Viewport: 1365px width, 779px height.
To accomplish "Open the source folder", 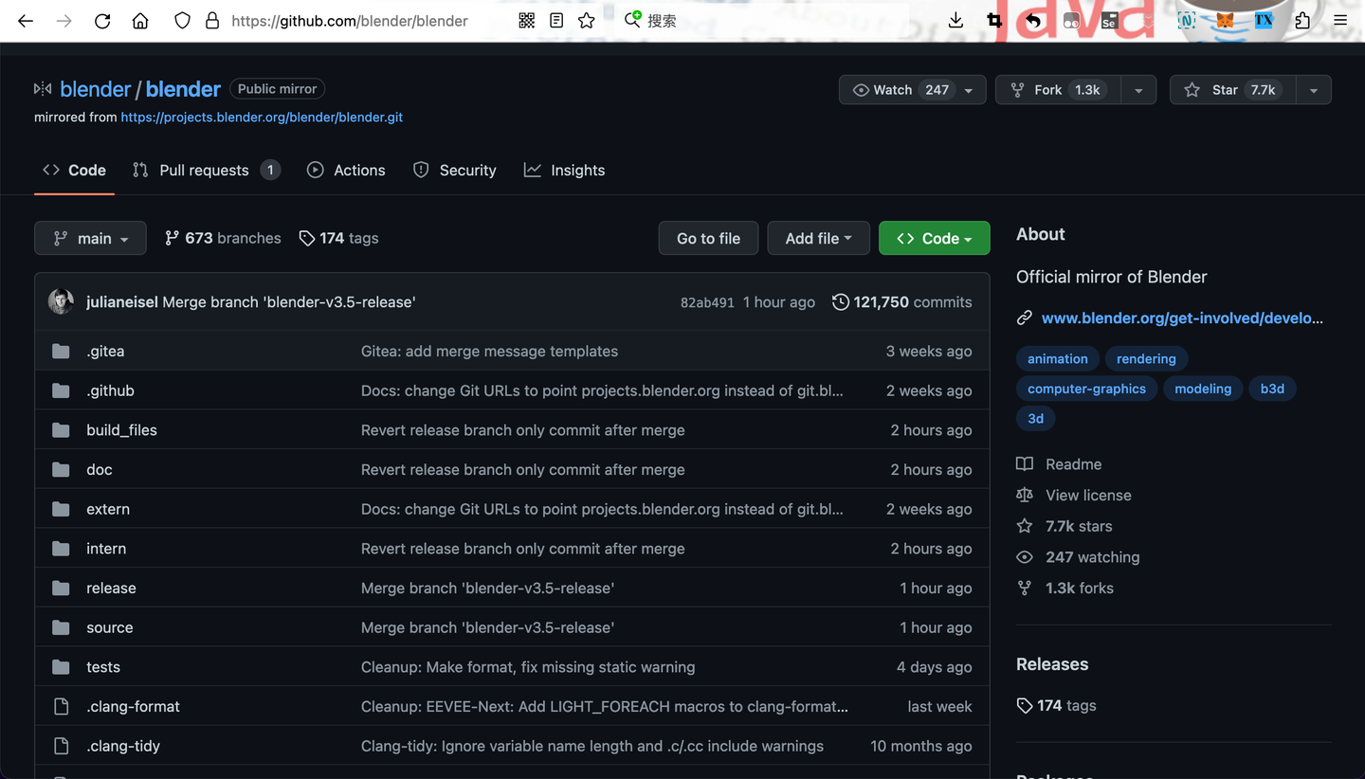I will (x=109, y=627).
